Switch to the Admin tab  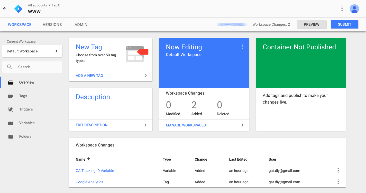81,25
